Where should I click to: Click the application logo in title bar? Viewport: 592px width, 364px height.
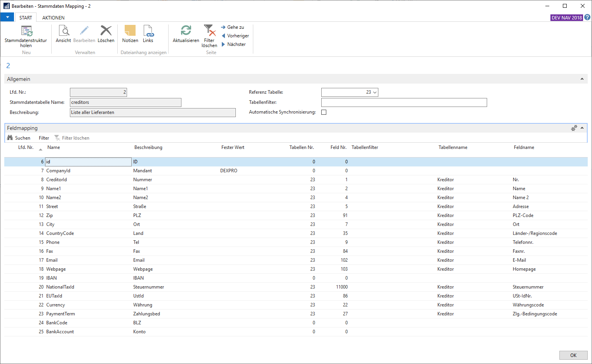7,6
